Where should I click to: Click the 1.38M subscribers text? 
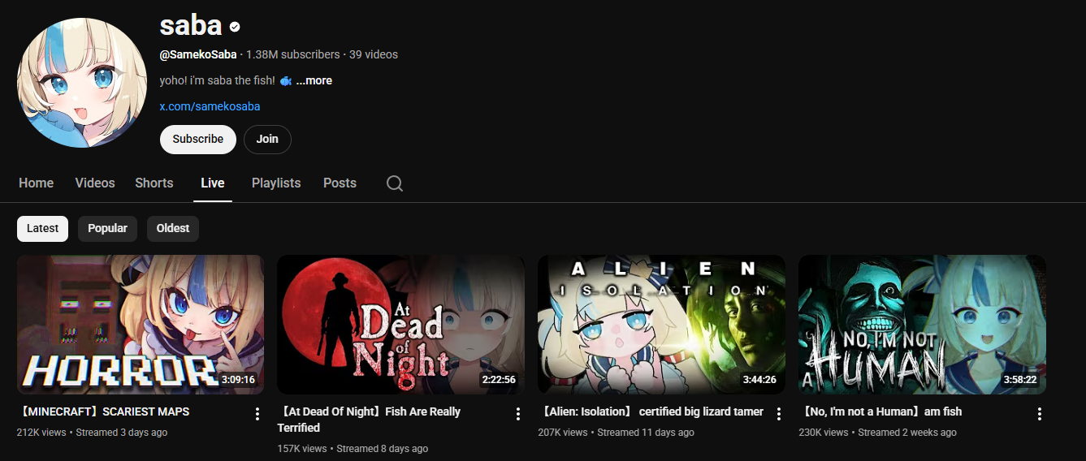[x=292, y=54]
